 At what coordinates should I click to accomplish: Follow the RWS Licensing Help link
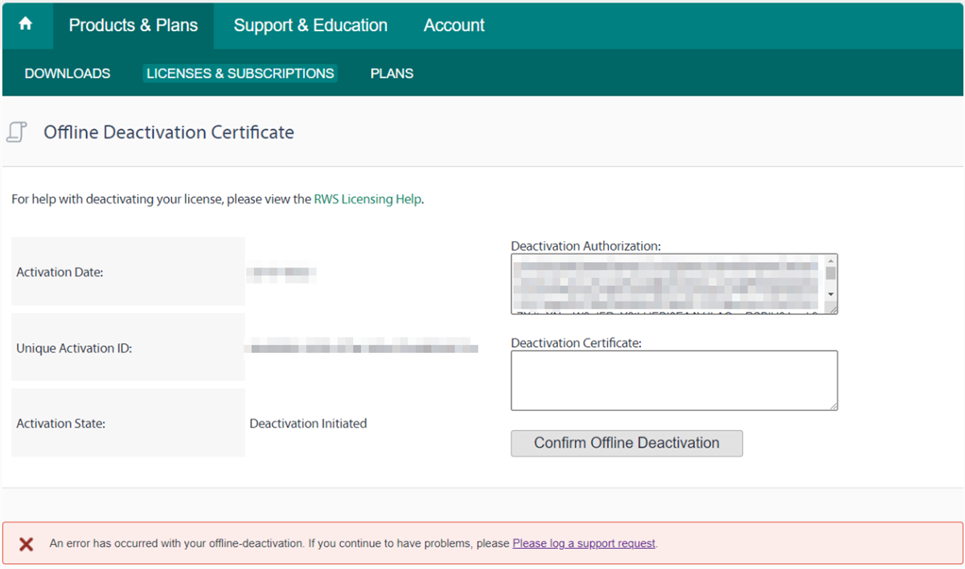[x=368, y=199]
